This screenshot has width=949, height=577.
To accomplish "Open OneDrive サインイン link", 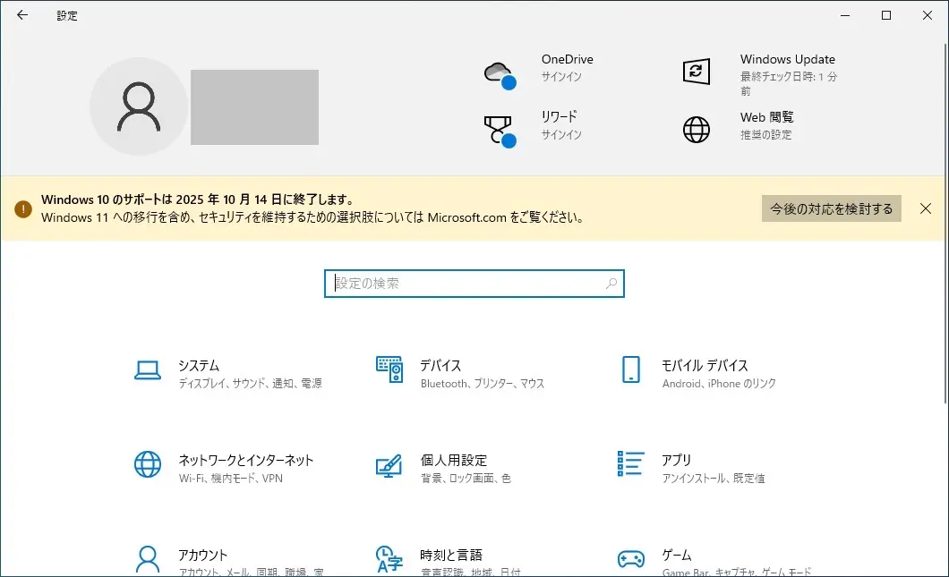I will pyautogui.click(x=561, y=77).
